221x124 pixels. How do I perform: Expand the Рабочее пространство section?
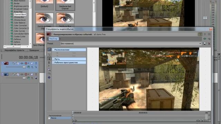point(54,63)
